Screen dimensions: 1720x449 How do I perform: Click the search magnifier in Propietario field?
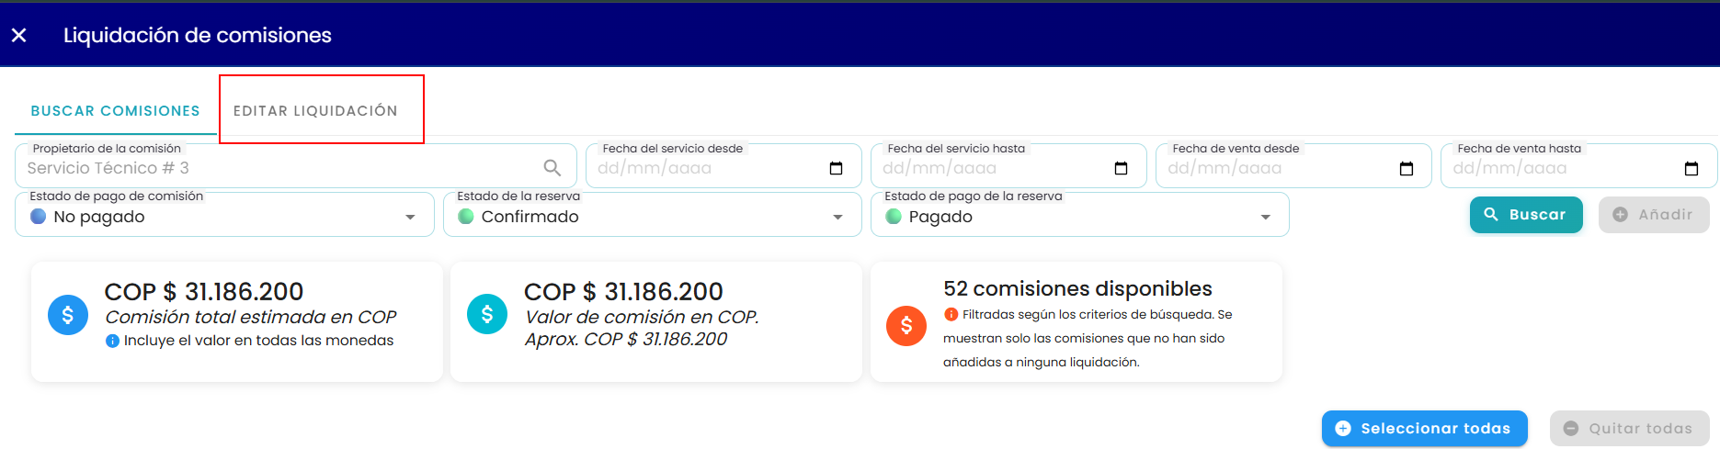(552, 168)
